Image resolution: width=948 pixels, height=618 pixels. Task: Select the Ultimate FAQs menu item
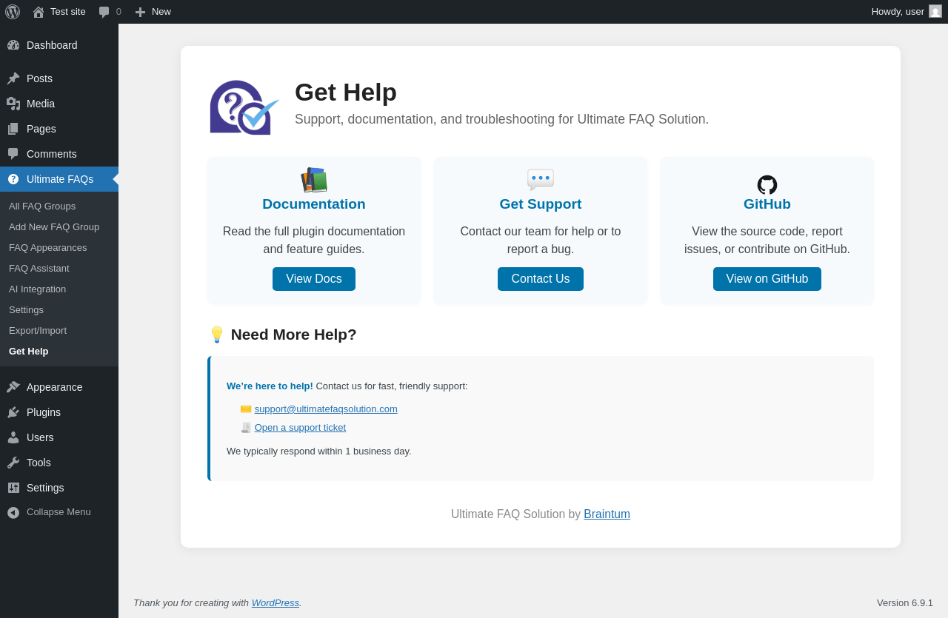click(x=59, y=179)
